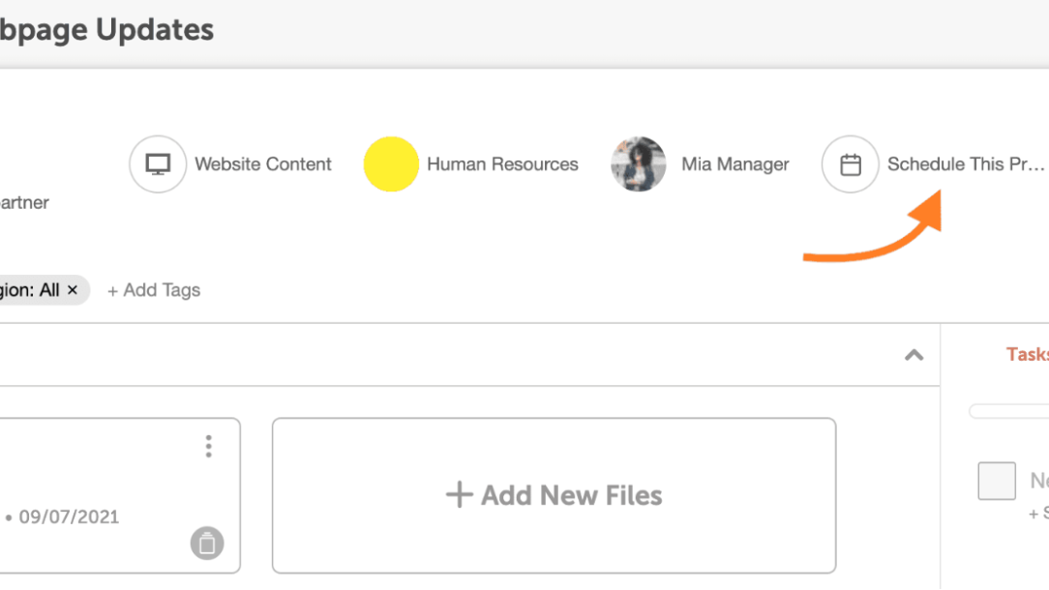Click the Website Content monitor icon

158,163
